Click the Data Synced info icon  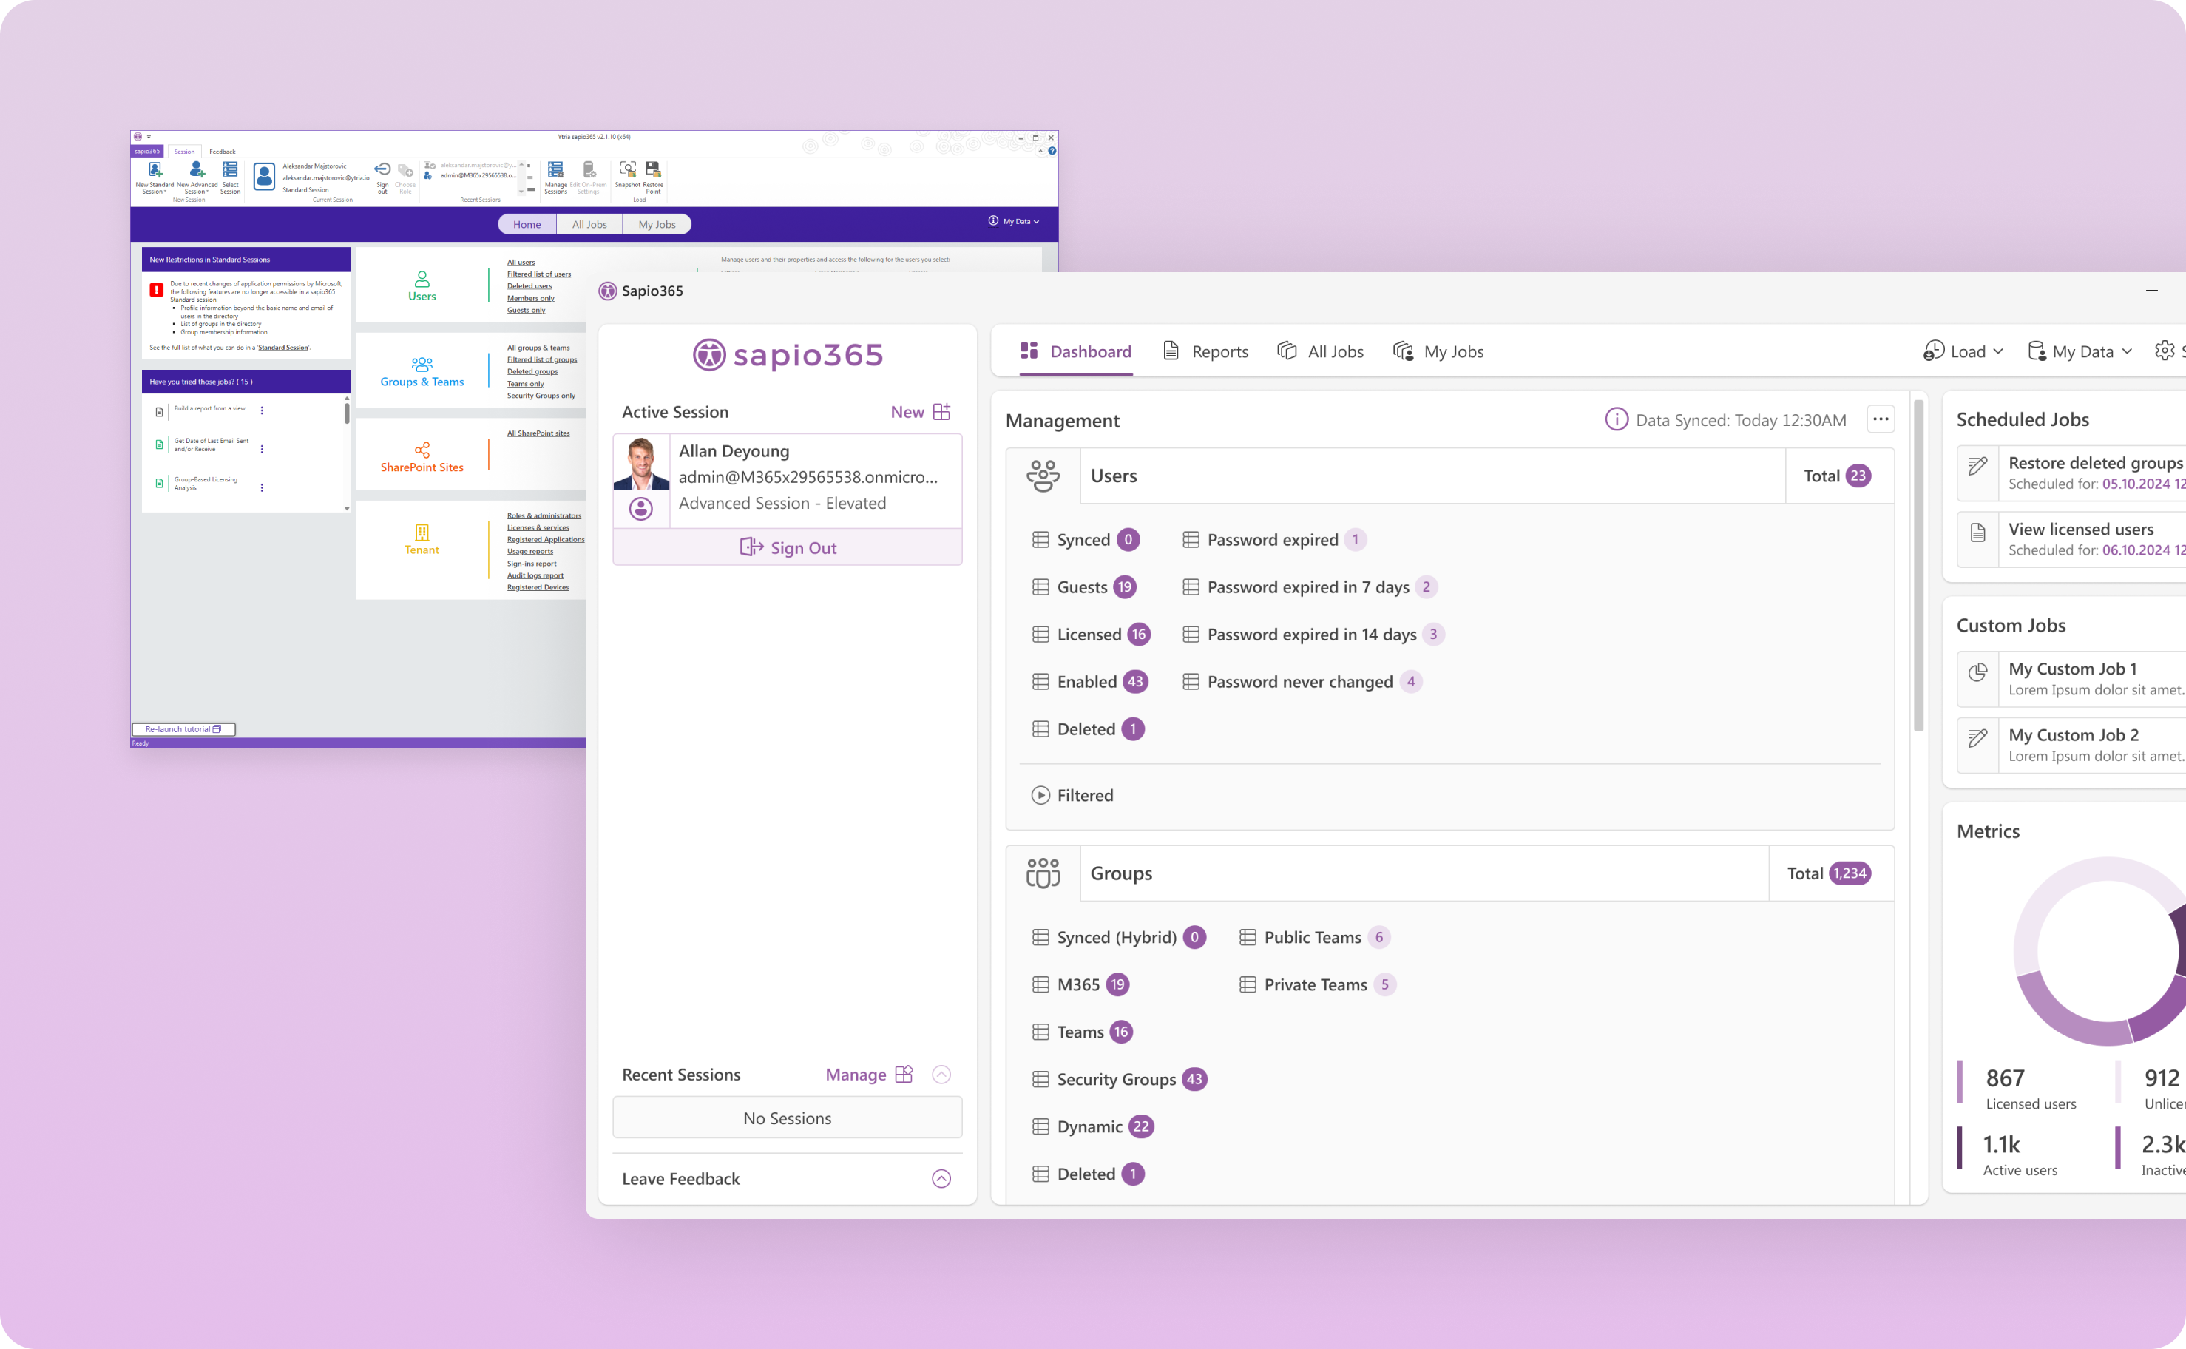(1616, 419)
